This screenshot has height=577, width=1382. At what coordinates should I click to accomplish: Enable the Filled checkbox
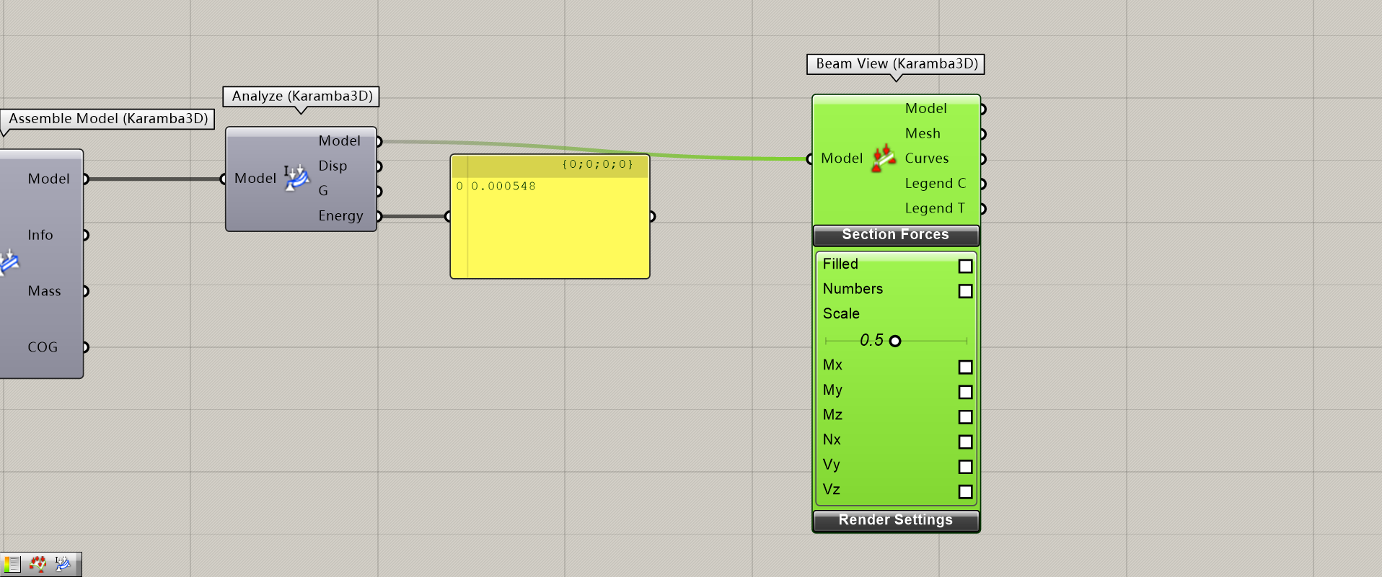click(965, 267)
